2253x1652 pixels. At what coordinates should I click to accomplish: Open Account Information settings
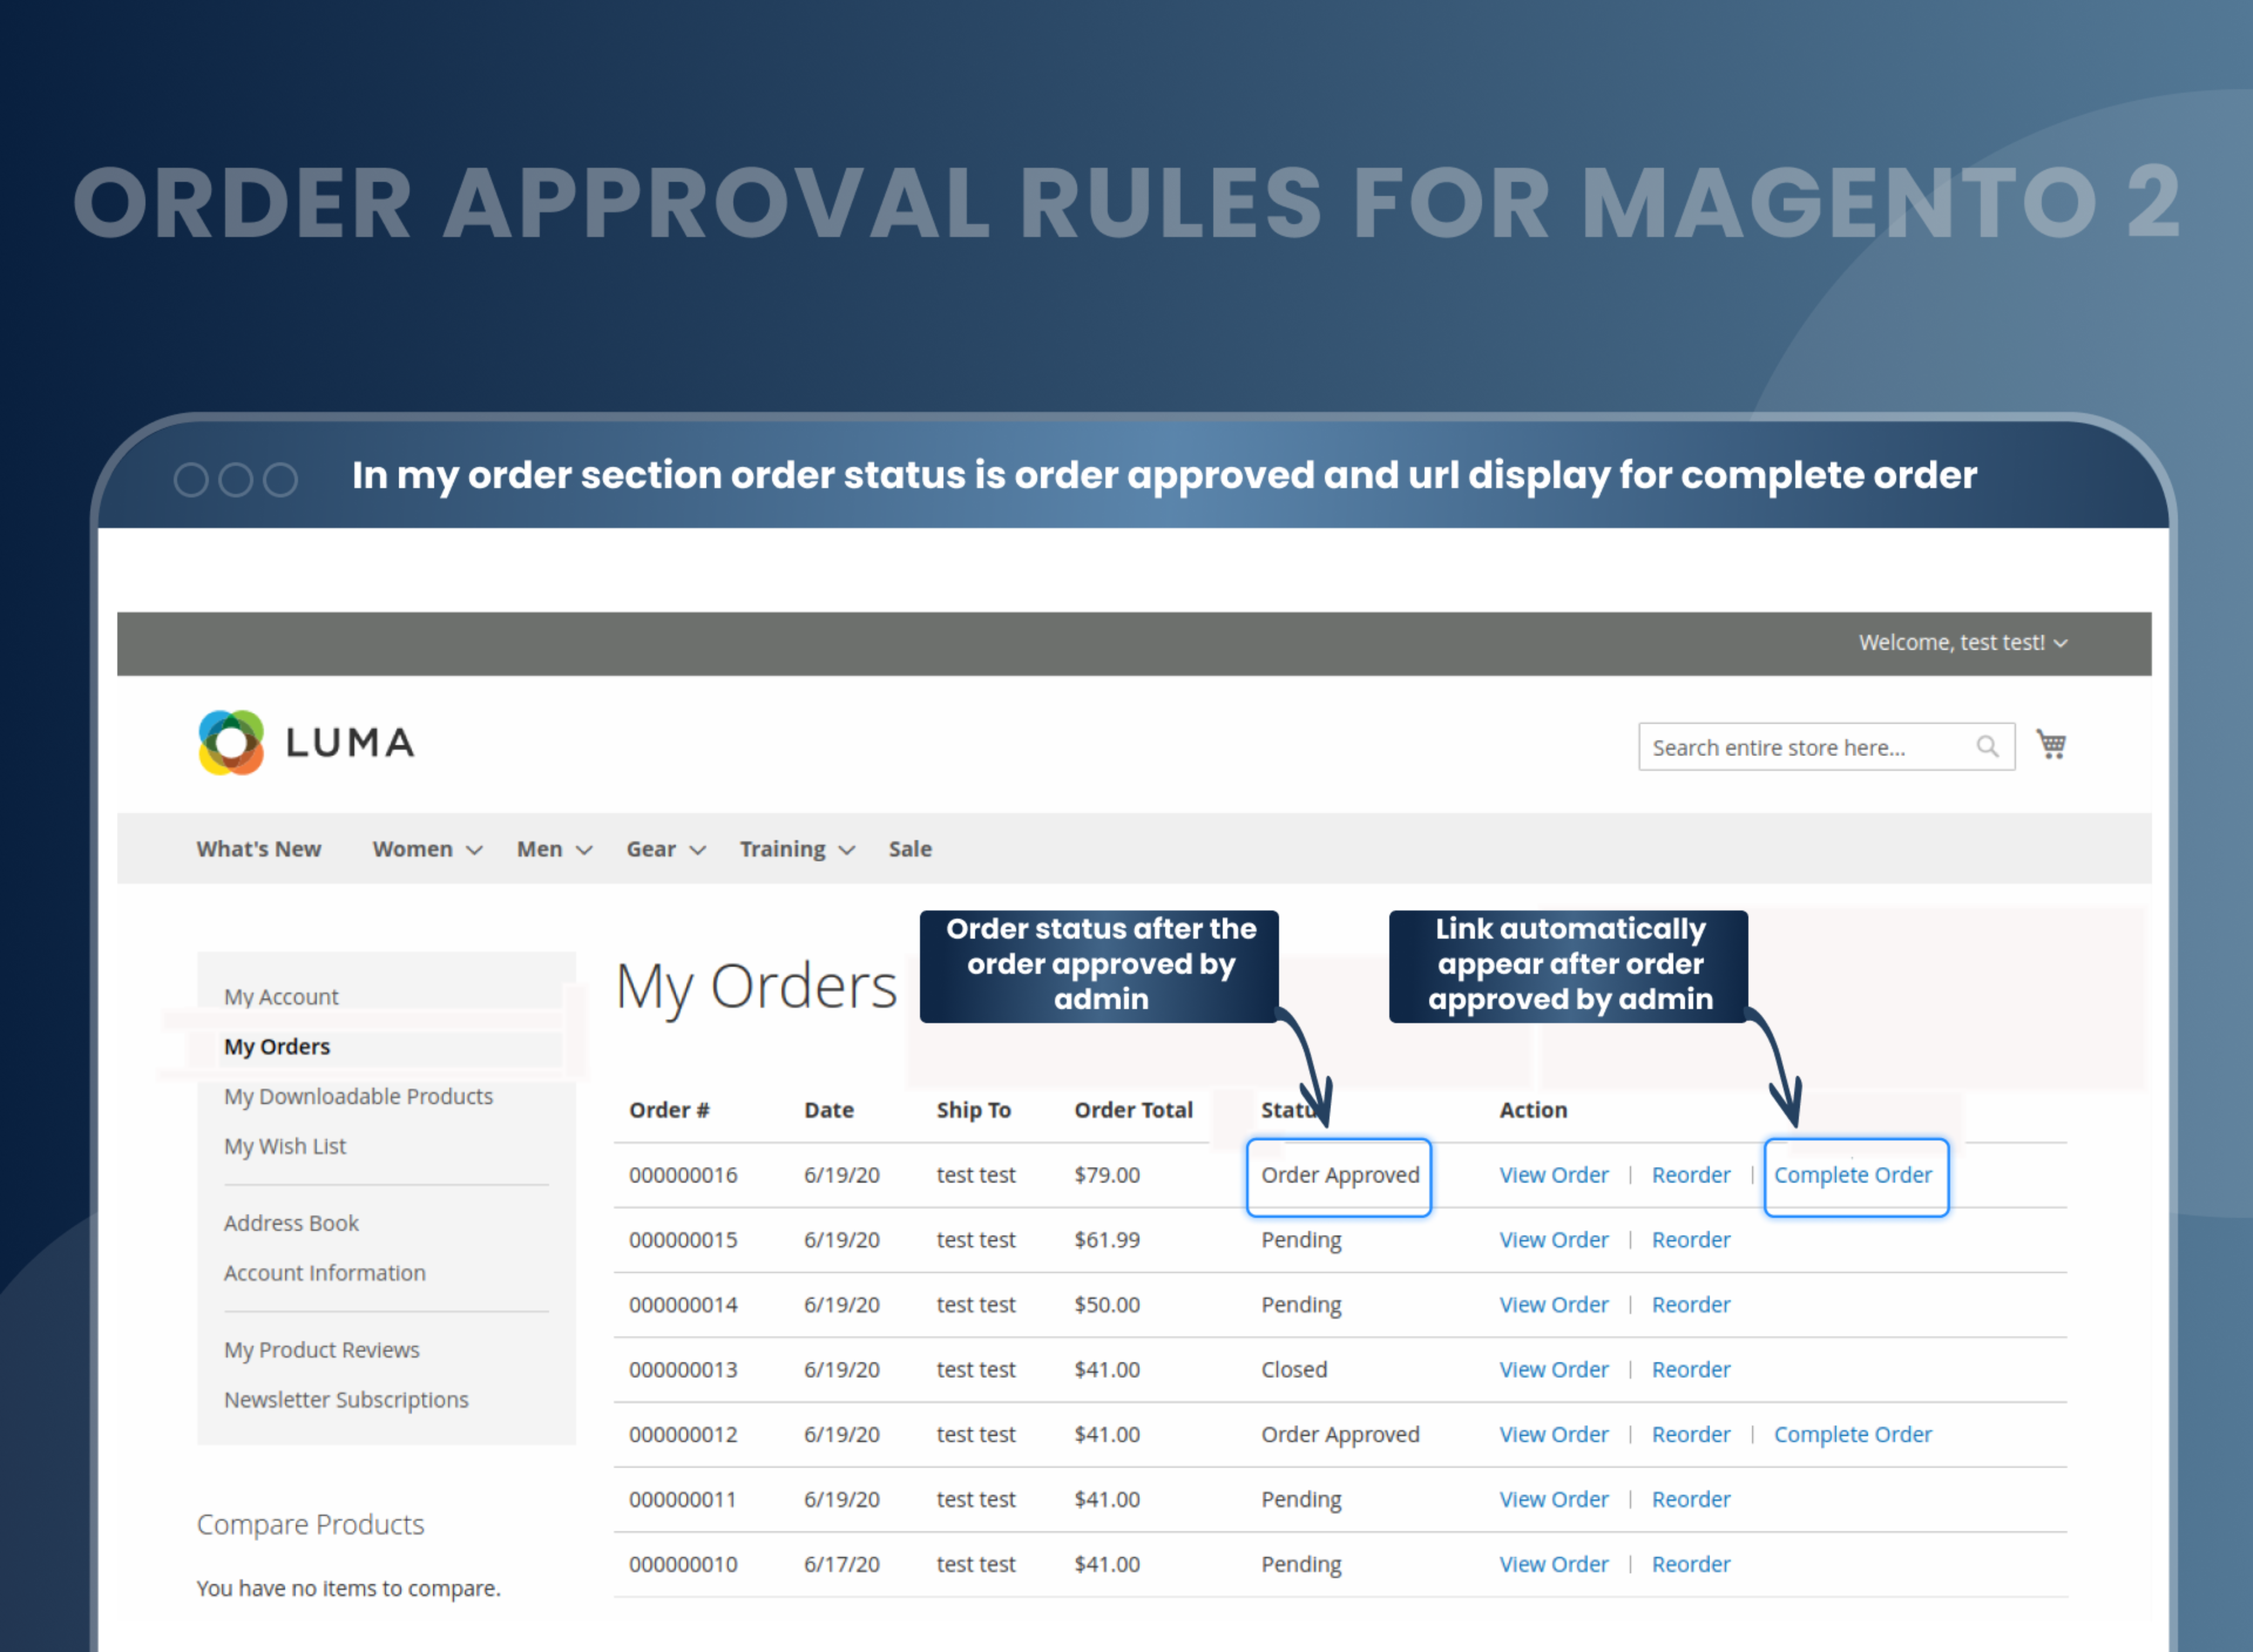325,1272
